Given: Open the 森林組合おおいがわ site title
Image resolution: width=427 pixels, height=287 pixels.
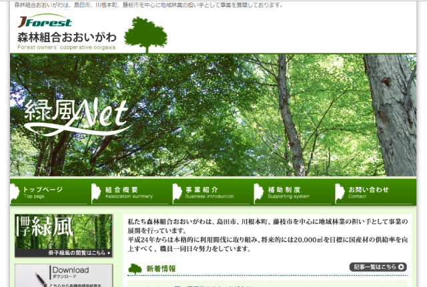Looking at the screenshot, I should pos(67,37).
